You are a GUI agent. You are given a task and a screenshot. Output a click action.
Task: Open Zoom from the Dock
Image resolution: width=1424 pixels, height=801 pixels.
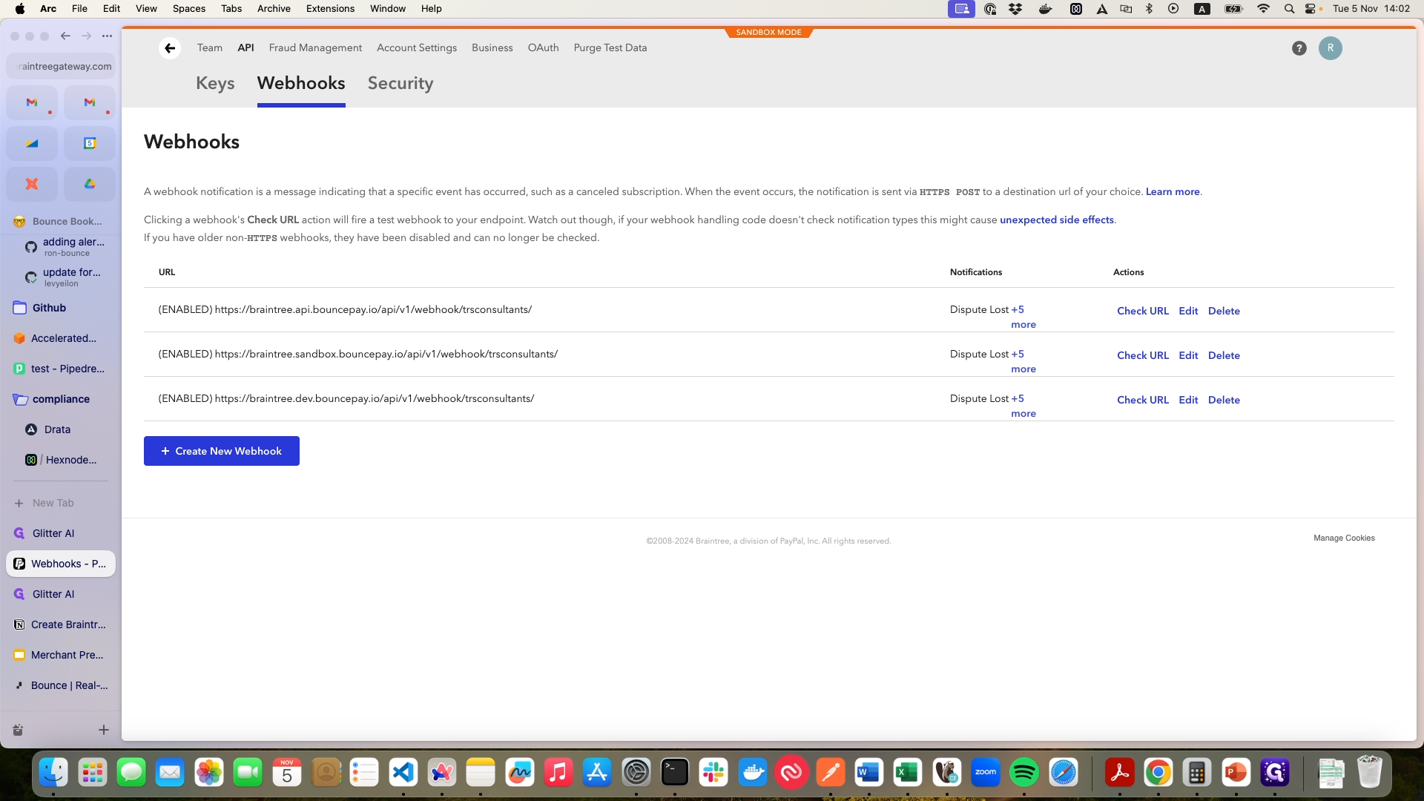click(x=986, y=773)
